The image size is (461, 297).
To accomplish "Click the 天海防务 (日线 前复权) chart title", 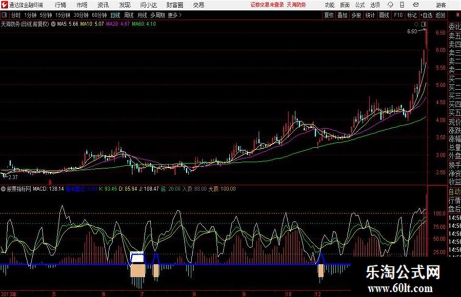I will coord(25,24).
